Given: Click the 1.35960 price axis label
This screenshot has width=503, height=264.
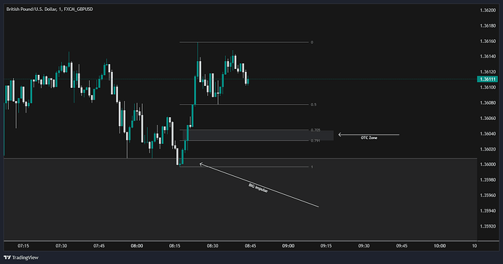Looking at the screenshot, I should pyautogui.click(x=488, y=195).
